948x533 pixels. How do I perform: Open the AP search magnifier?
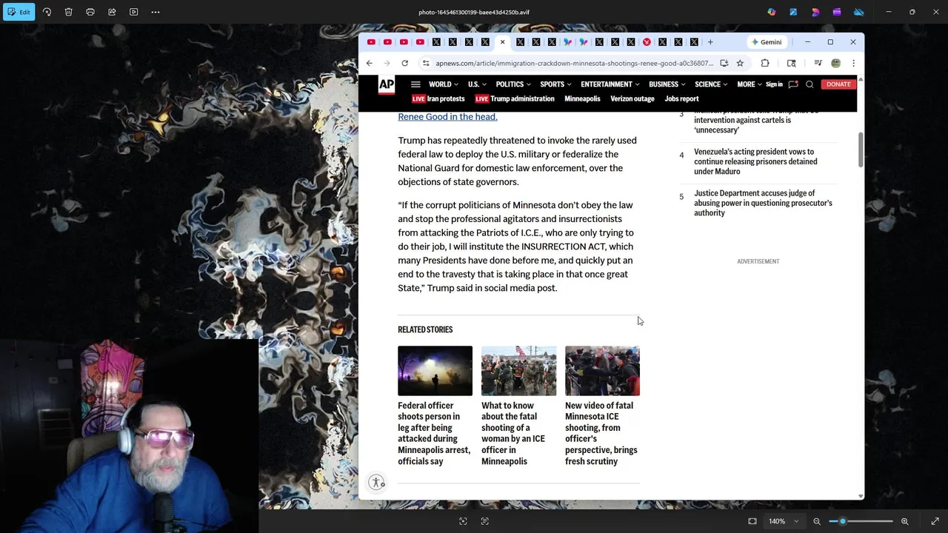click(810, 84)
